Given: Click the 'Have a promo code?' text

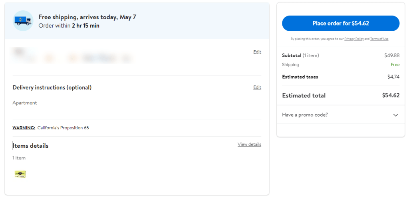Looking at the screenshot, I should [x=305, y=115].
